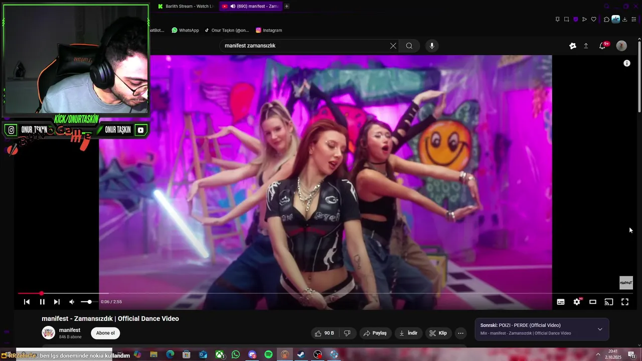Like the video showing 90 B likes
Viewport: 642px width, 361px height.
pos(324,333)
